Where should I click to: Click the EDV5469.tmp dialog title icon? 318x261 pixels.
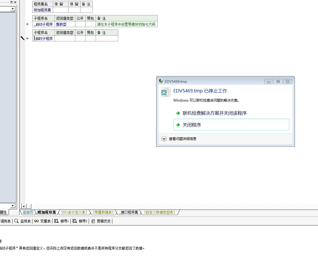161,81
